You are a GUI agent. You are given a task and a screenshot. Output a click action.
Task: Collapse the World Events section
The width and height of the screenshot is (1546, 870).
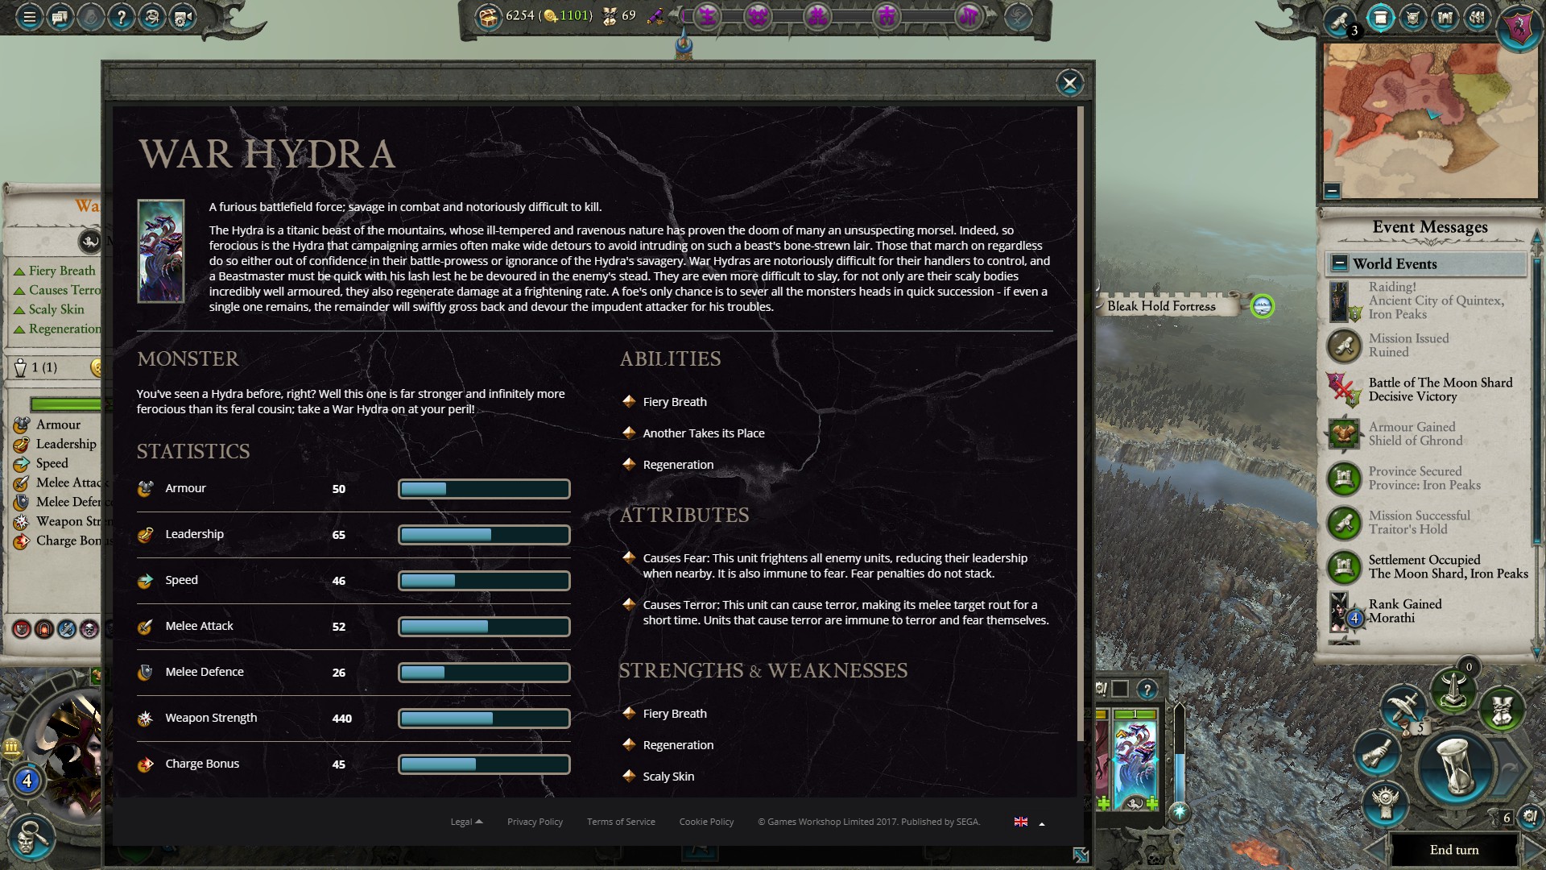(1339, 263)
